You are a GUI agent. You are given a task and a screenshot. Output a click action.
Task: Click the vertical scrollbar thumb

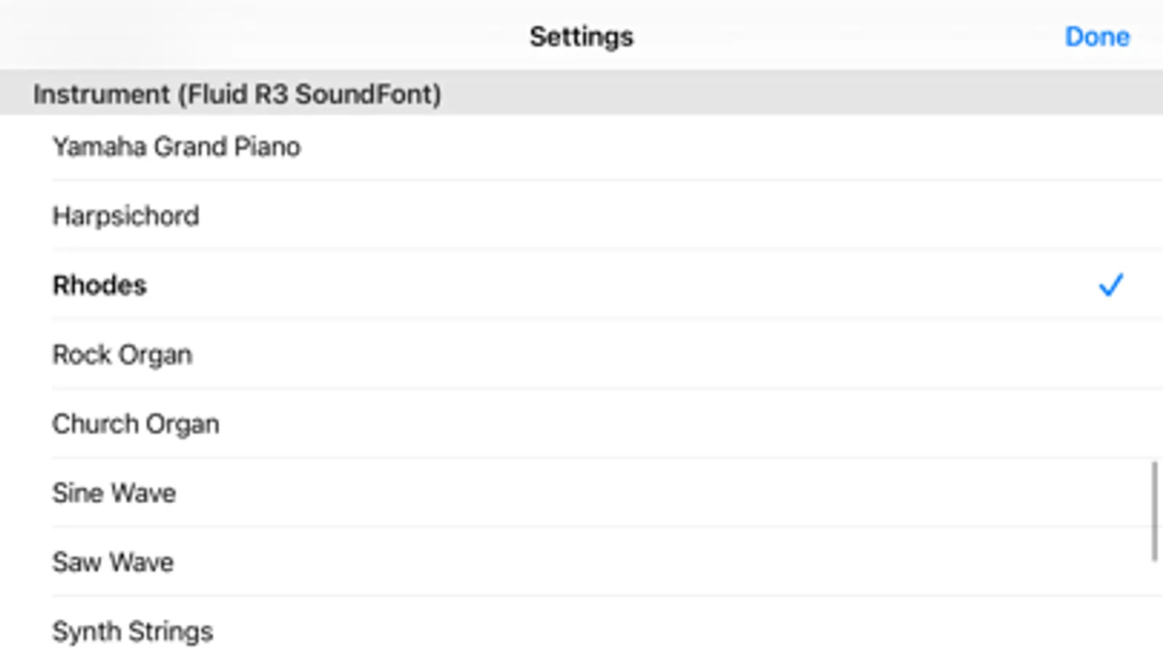(1154, 511)
